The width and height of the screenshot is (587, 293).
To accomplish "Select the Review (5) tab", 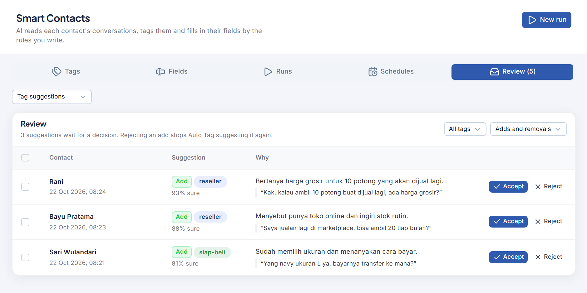I will [512, 72].
